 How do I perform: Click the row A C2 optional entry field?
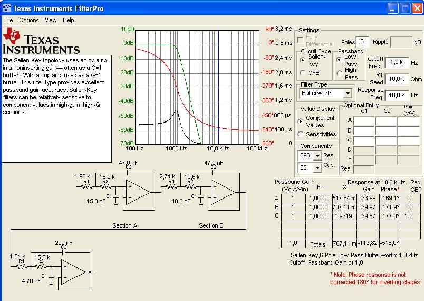[x=386, y=121]
